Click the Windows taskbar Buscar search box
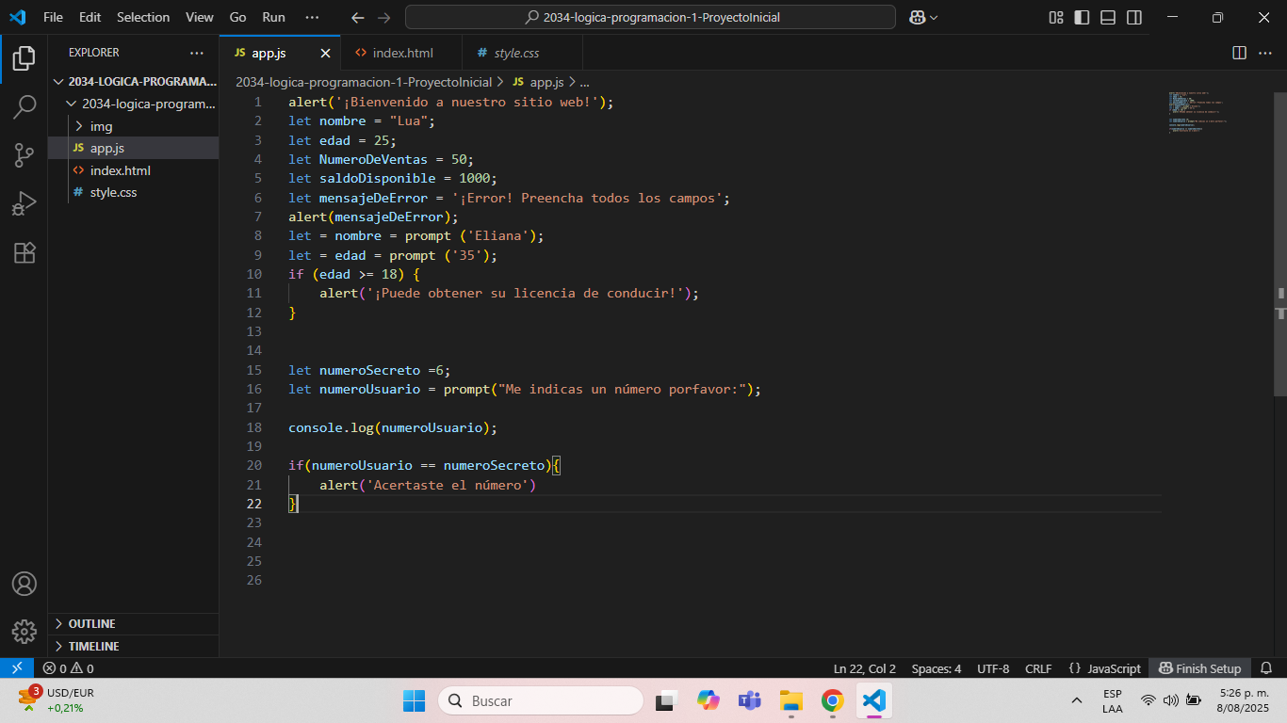 point(541,700)
